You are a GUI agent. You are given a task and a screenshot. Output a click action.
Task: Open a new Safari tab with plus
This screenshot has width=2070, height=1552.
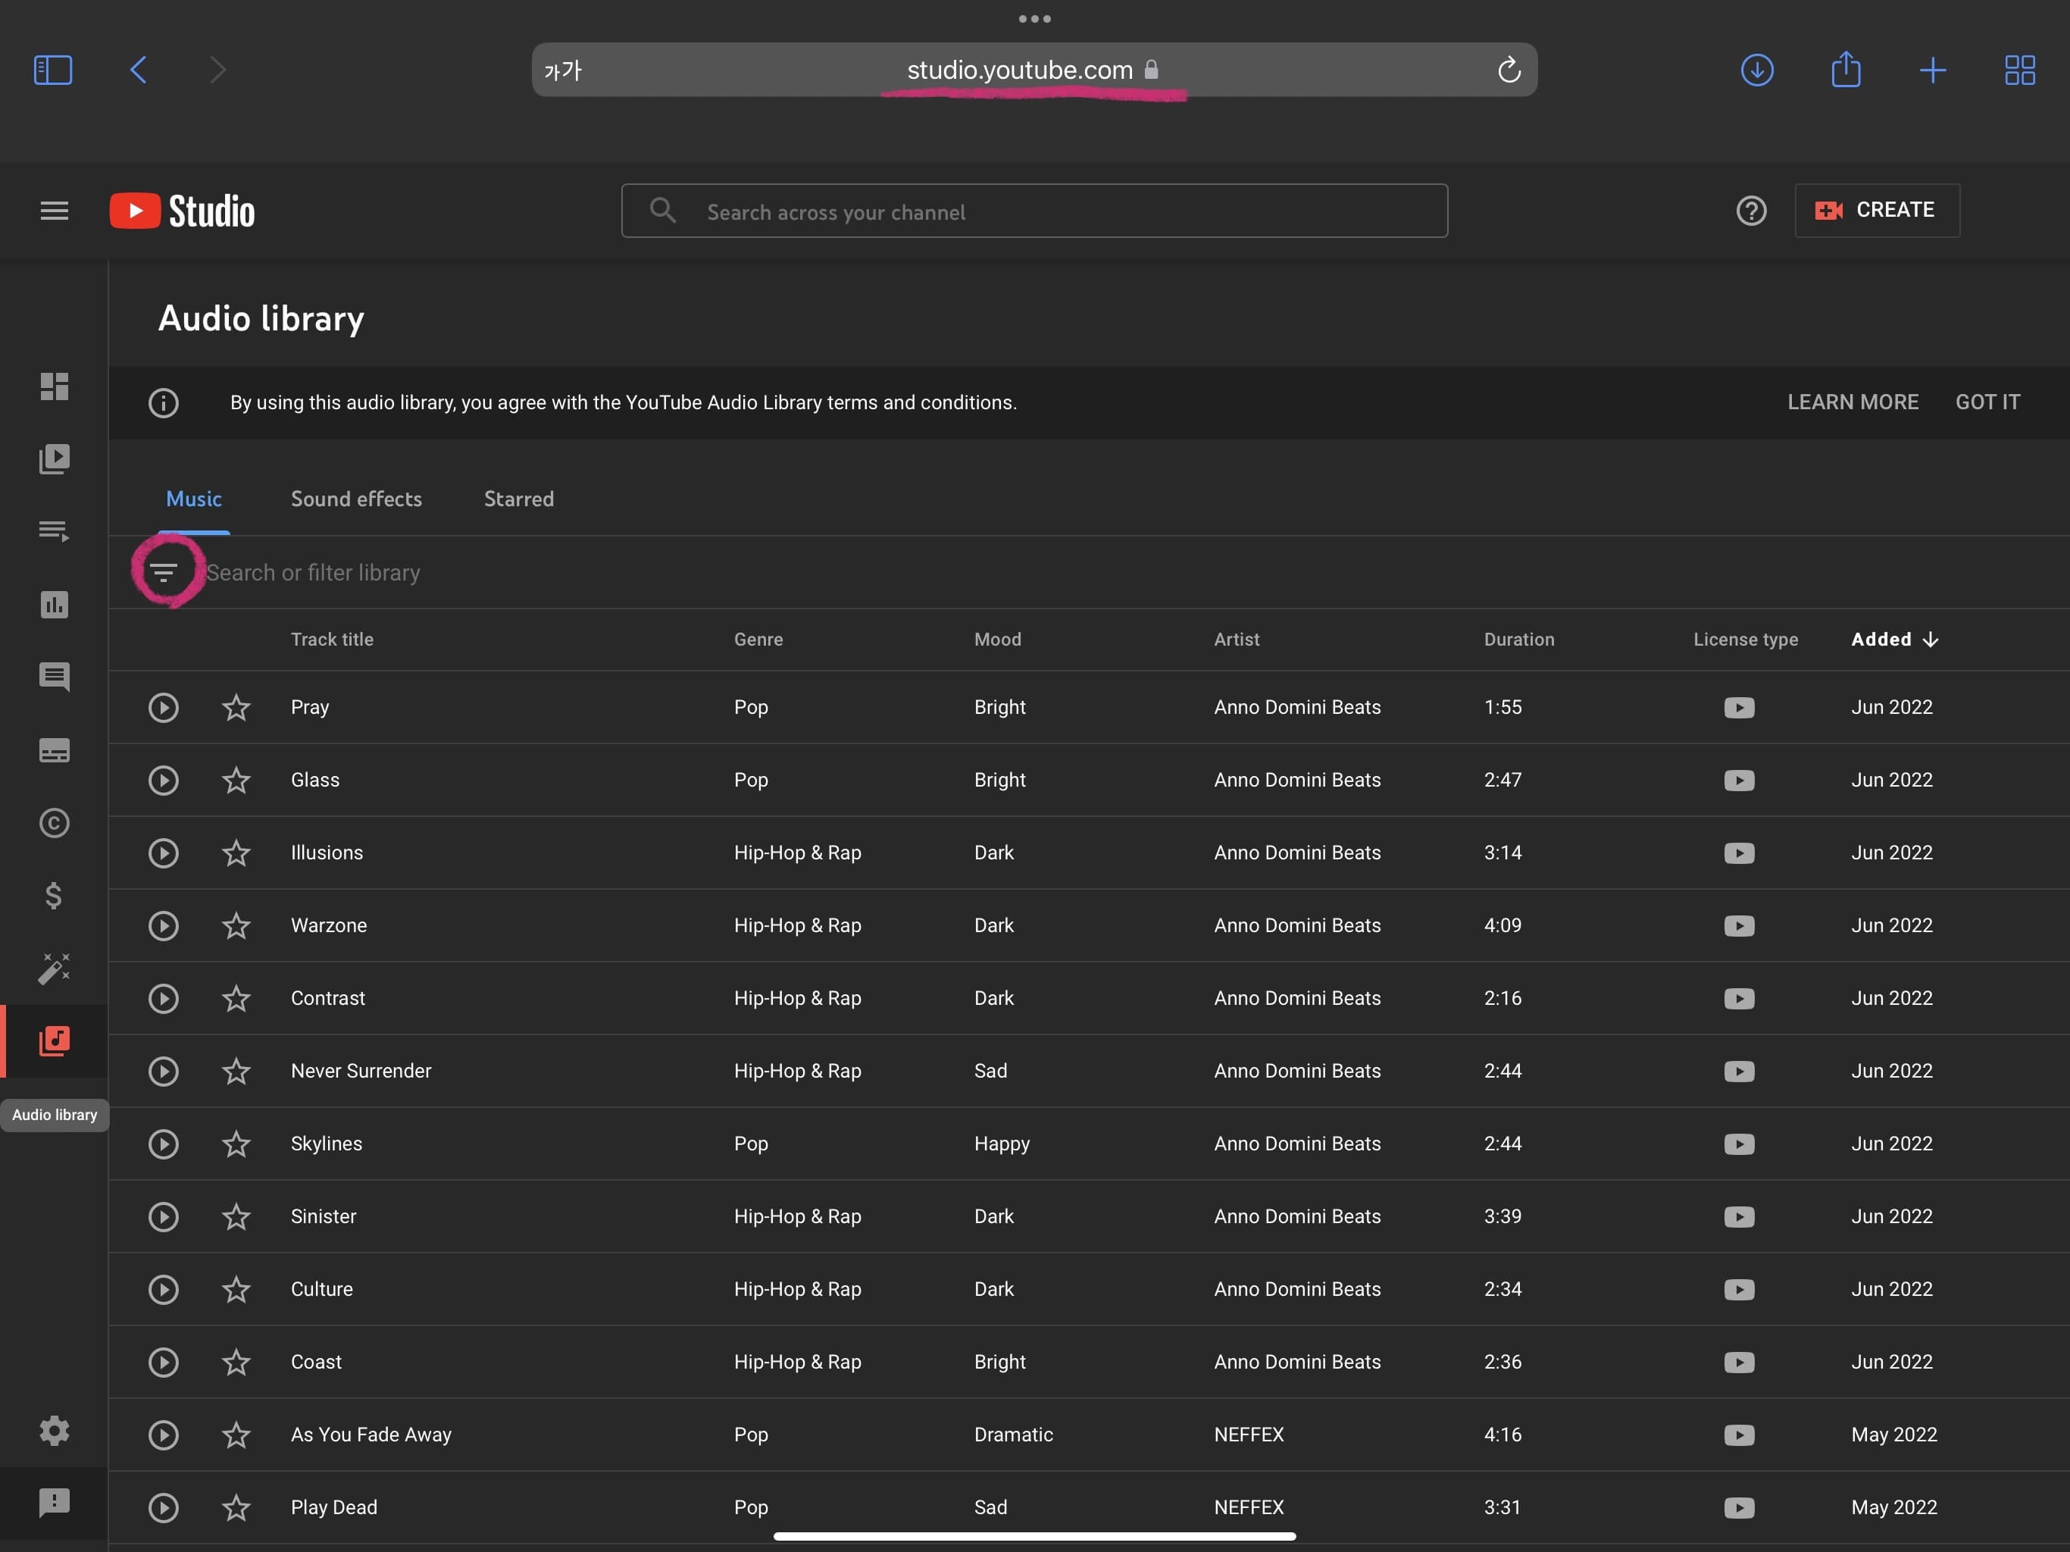(1932, 70)
